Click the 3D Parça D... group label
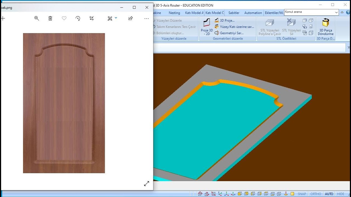The image size is (351, 197). click(x=326, y=39)
